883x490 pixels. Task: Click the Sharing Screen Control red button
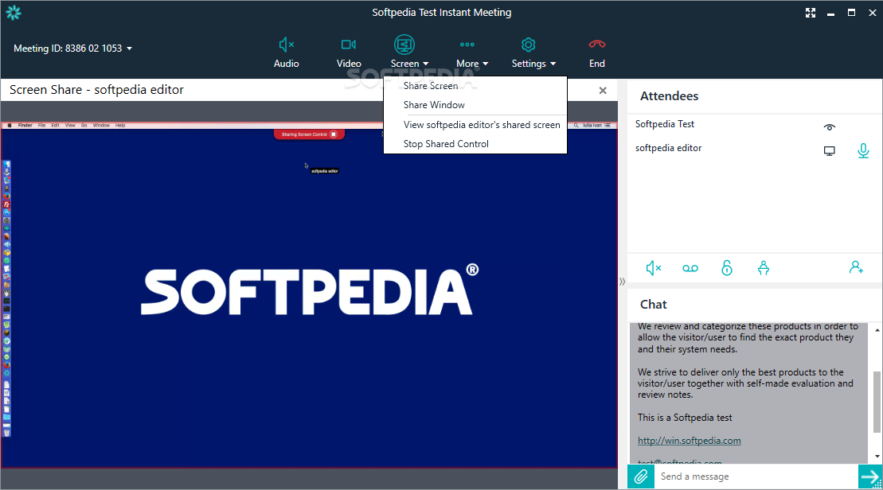click(x=309, y=134)
